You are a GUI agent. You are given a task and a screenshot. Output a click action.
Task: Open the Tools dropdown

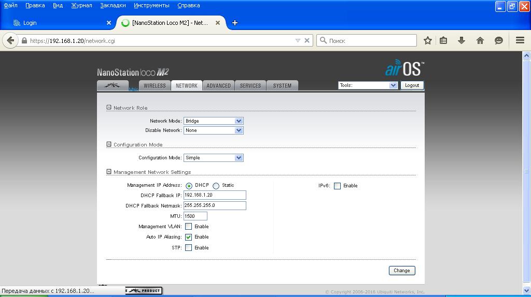coord(368,85)
